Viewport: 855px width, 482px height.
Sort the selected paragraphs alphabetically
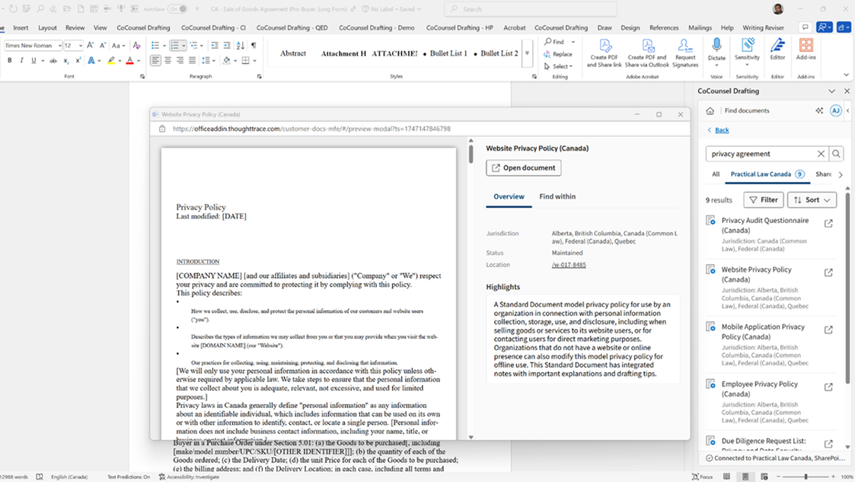click(240, 45)
